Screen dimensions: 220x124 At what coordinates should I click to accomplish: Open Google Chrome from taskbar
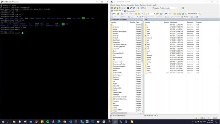click(x=65, y=122)
